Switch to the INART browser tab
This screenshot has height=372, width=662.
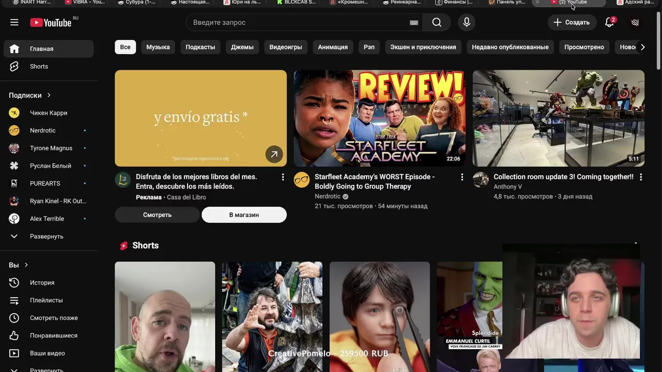tap(31, 3)
